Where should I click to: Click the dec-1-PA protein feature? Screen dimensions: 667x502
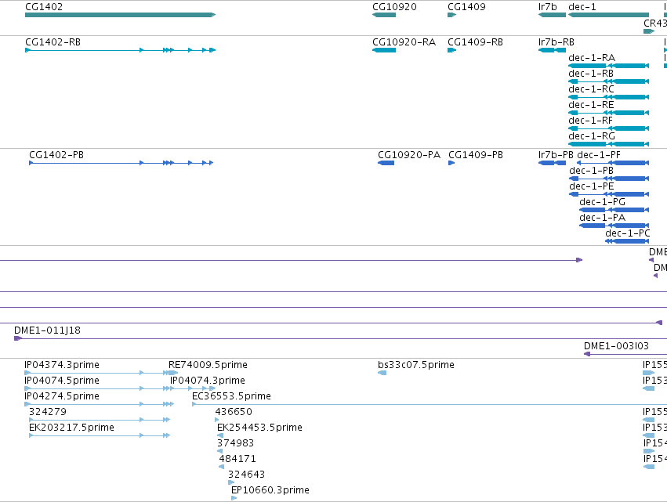(x=614, y=226)
